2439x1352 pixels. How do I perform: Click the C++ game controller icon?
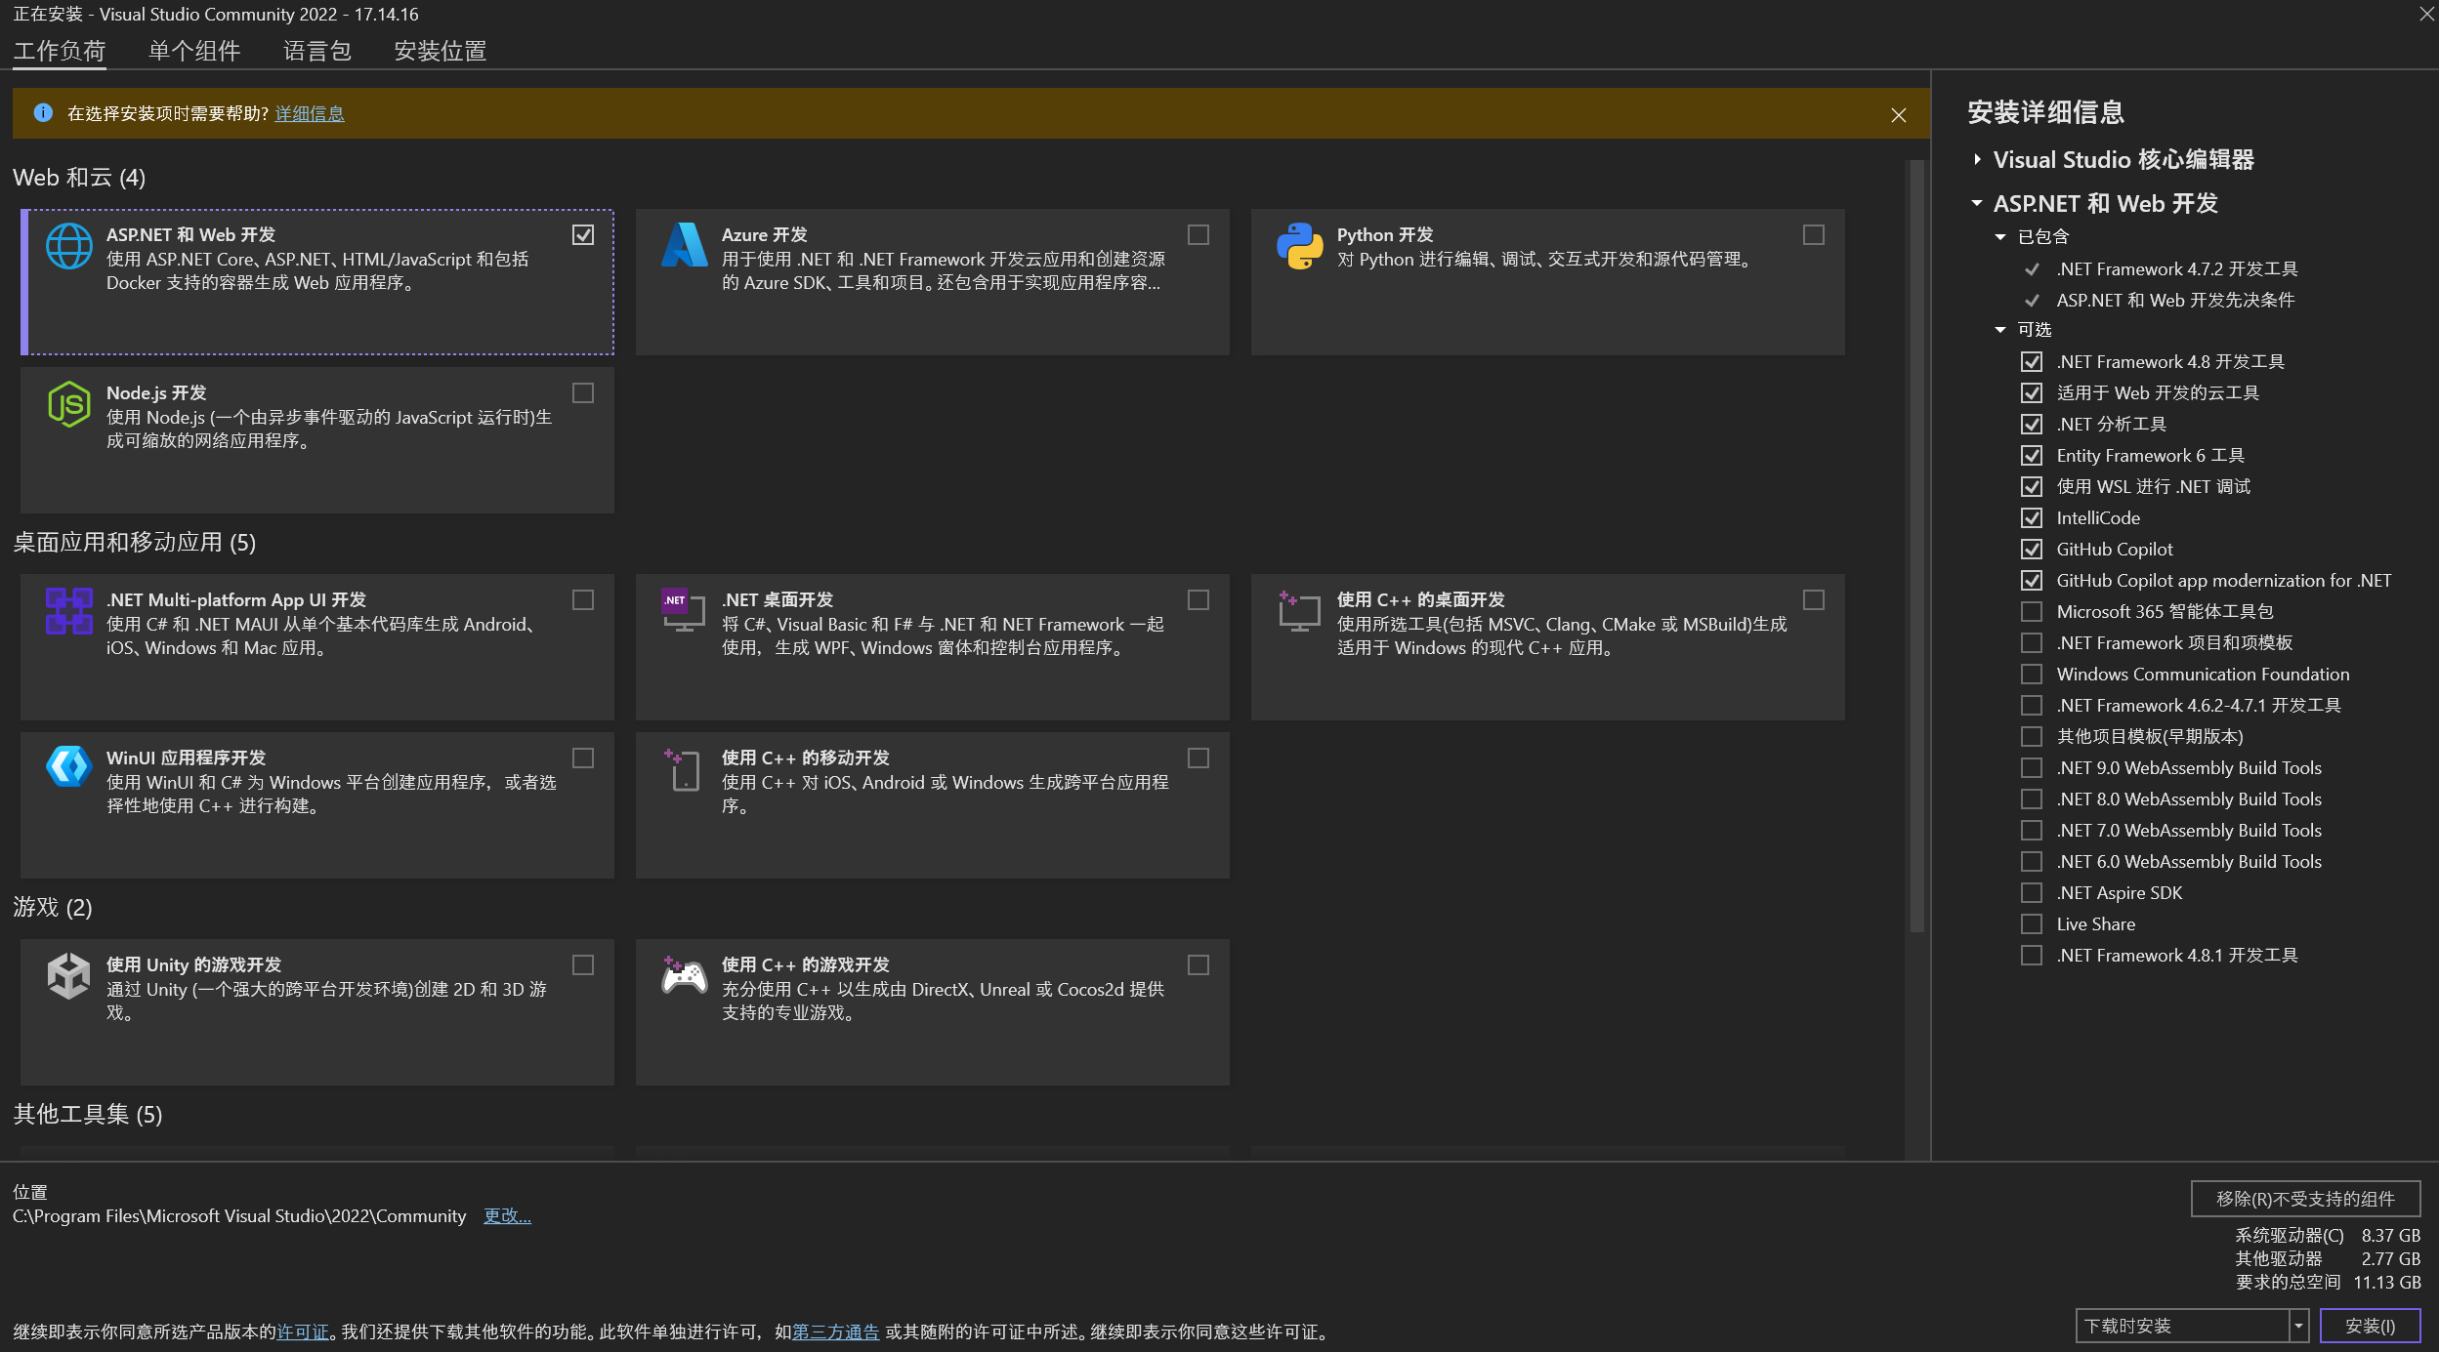tap(684, 976)
